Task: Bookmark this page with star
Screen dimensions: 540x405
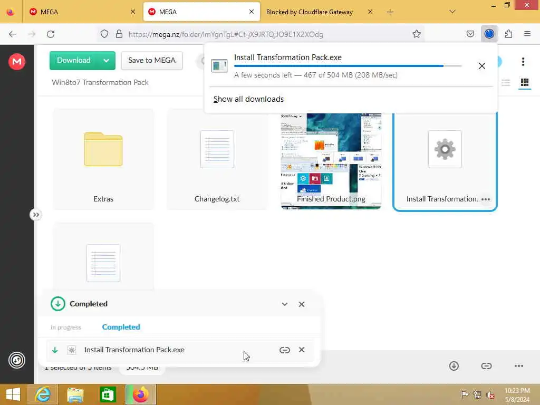Action: click(x=417, y=34)
